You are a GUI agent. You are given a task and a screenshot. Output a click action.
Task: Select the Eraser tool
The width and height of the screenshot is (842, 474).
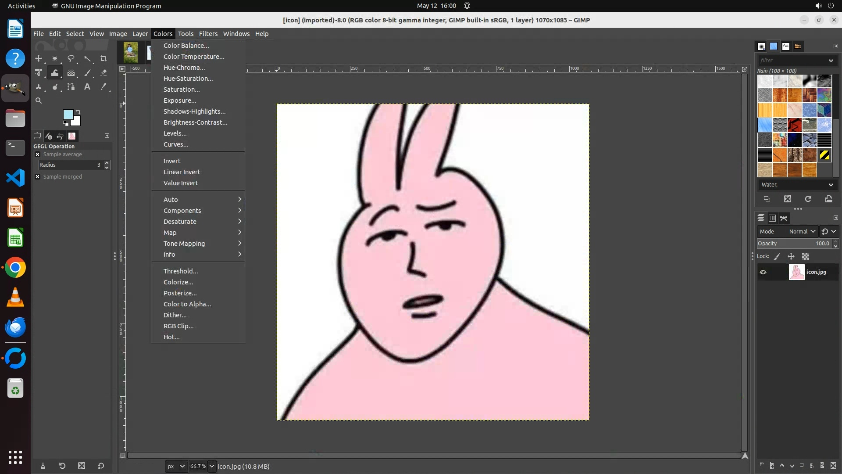(103, 73)
